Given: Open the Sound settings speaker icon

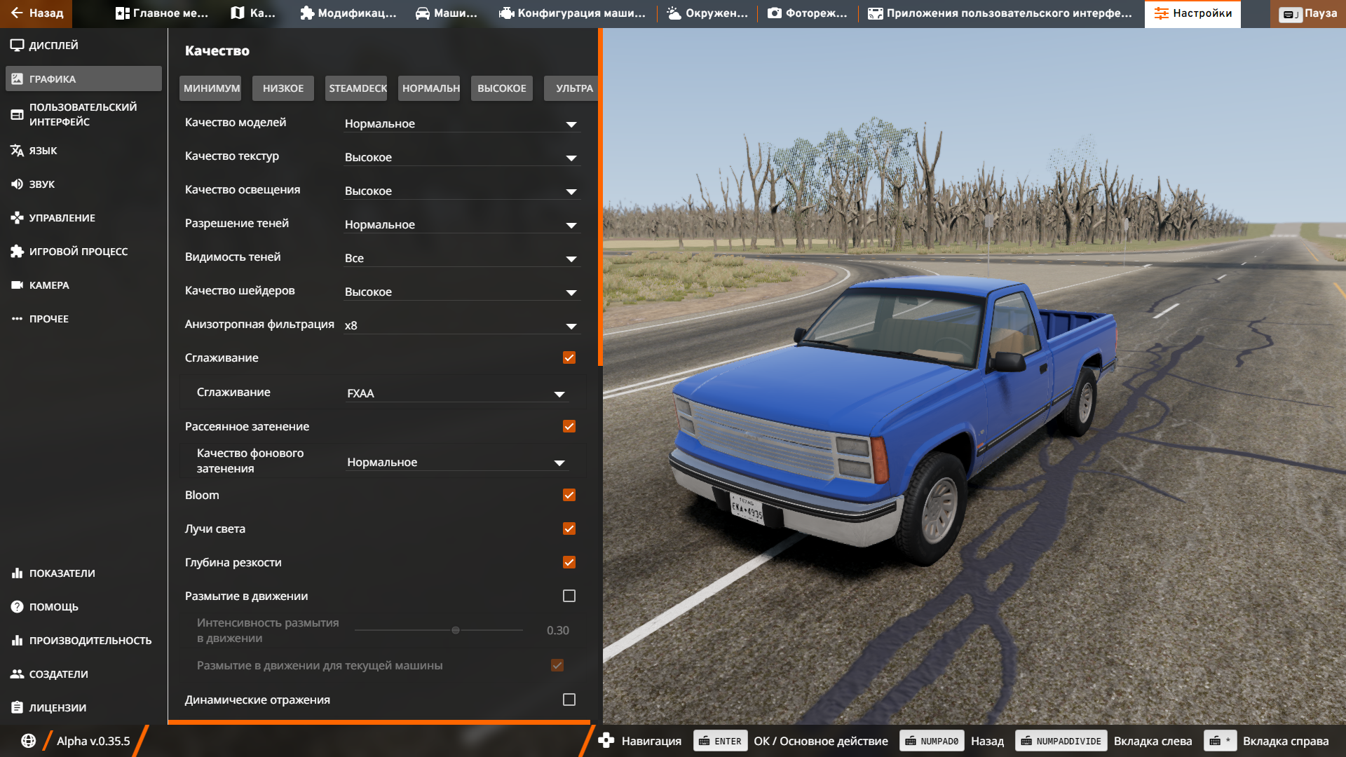Looking at the screenshot, I should pos(17,184).
